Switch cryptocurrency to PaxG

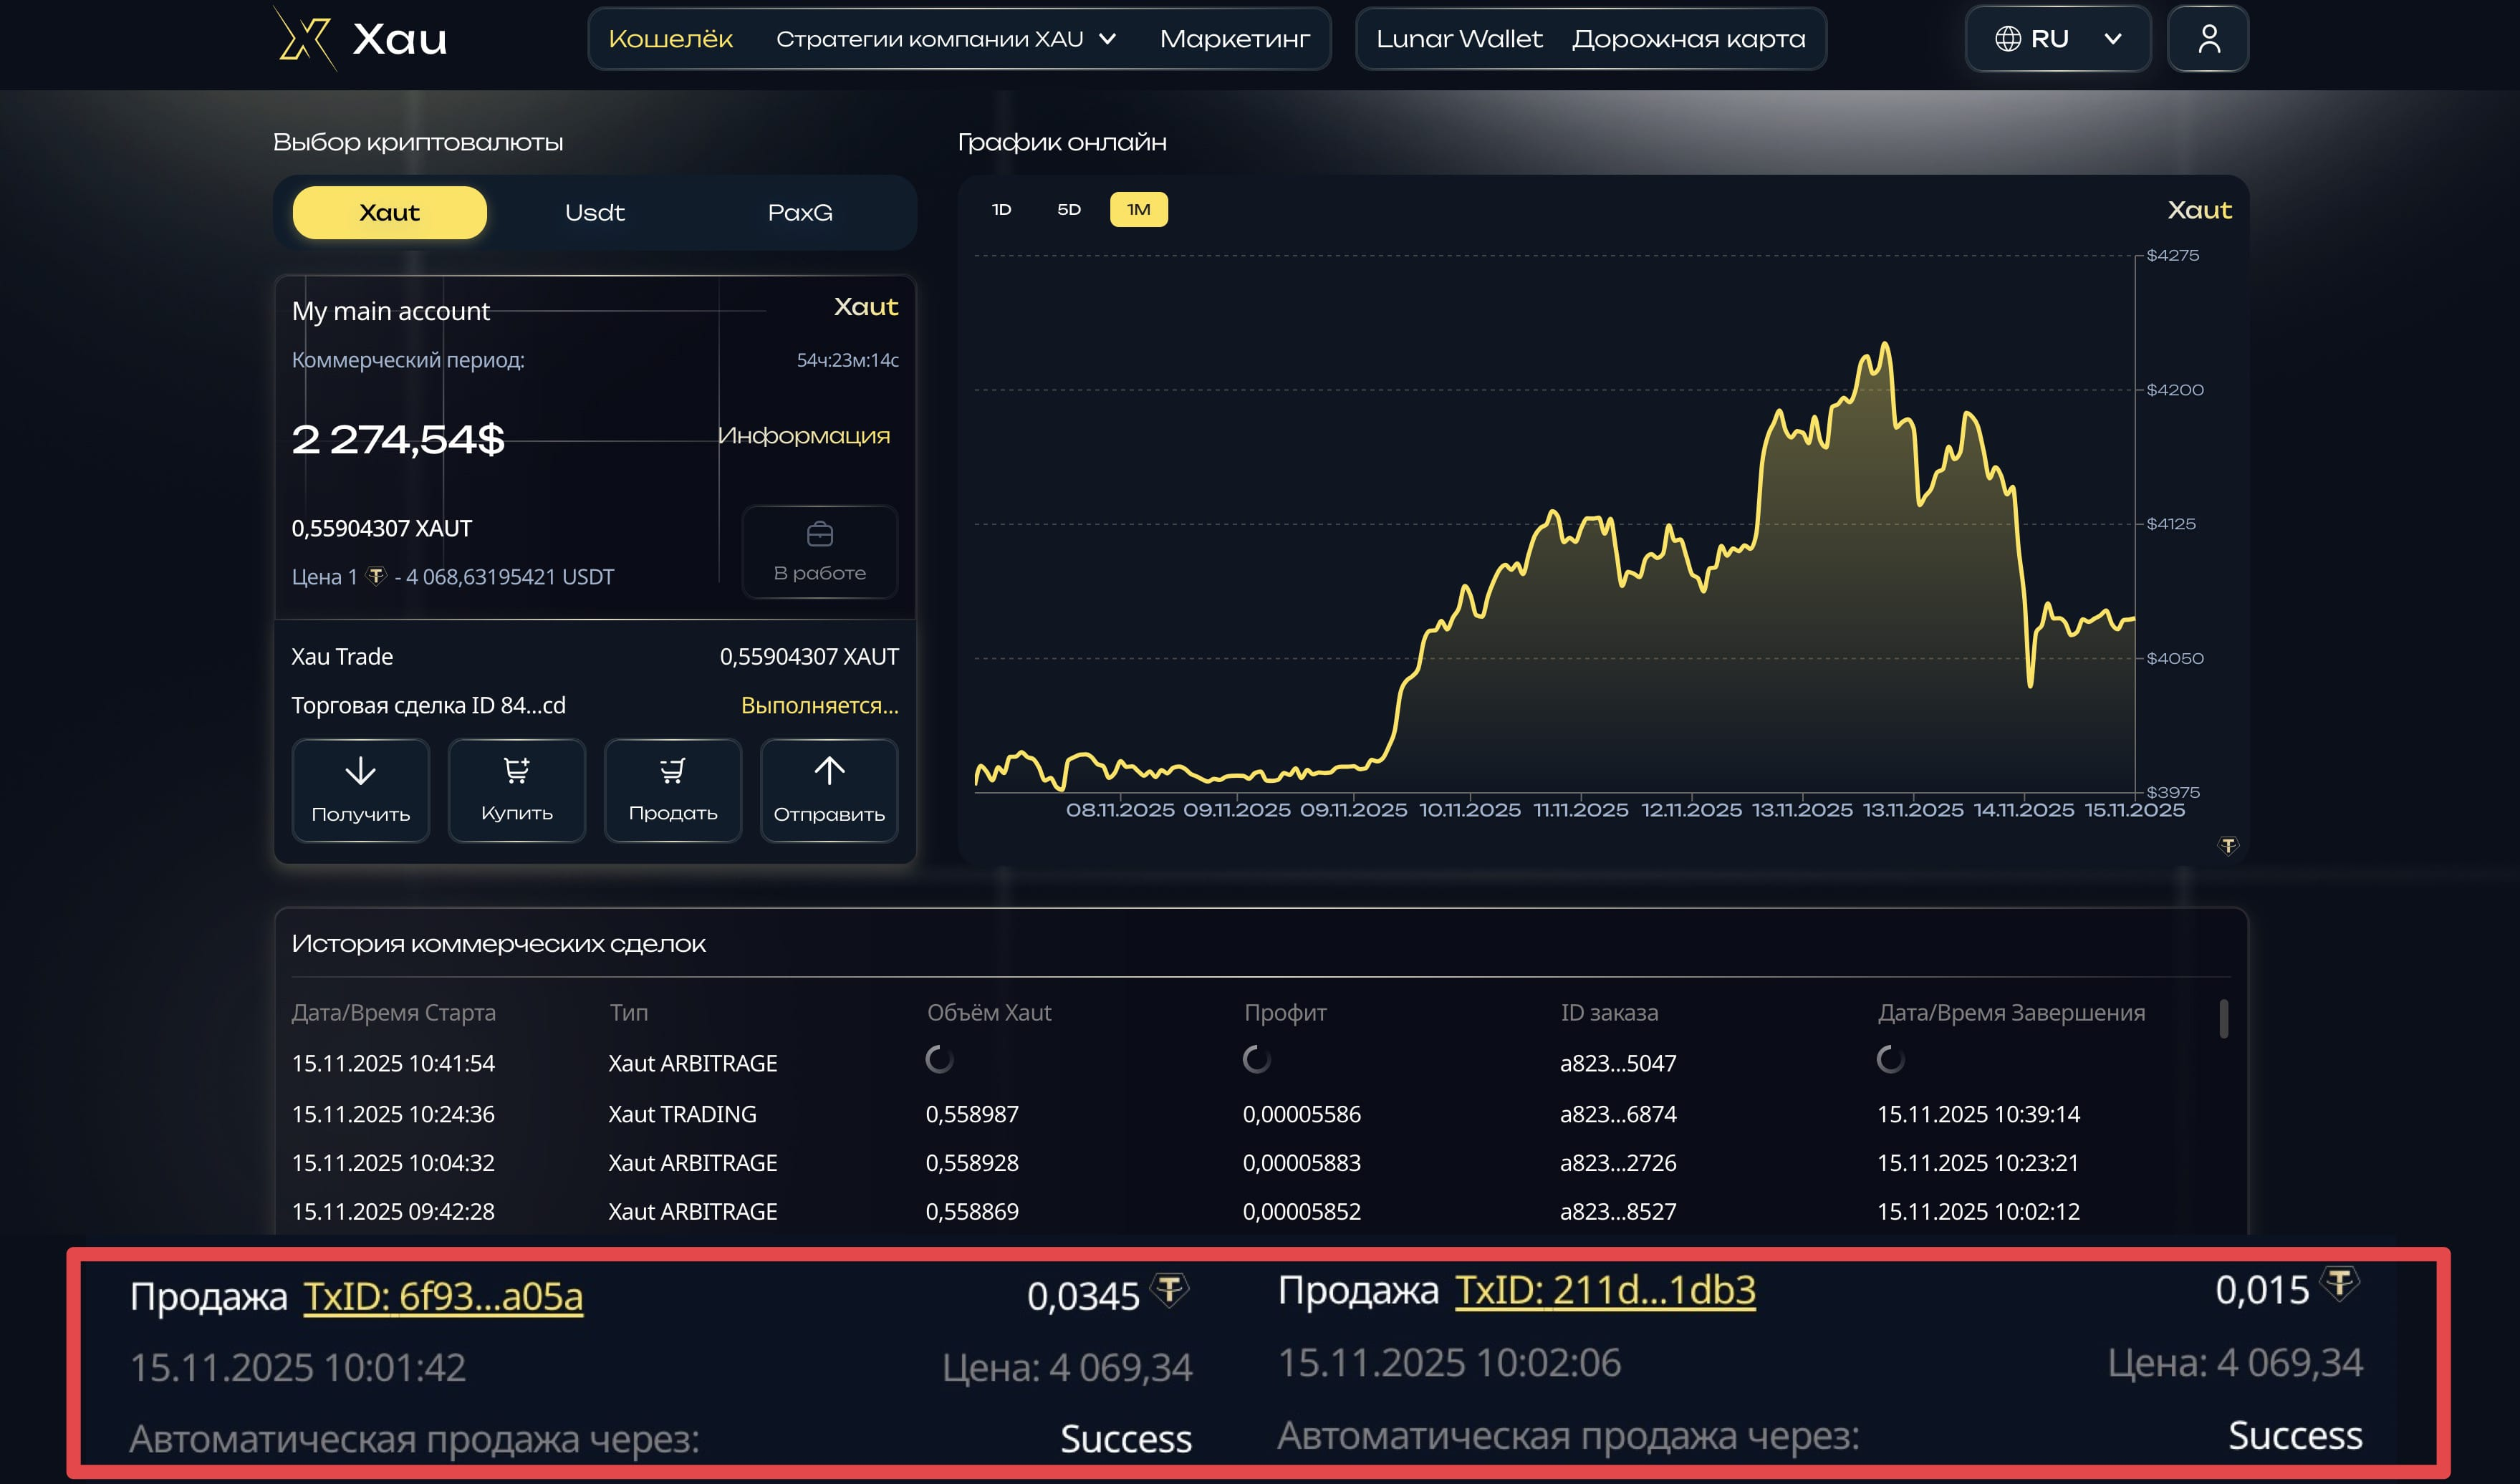(799, 212)
